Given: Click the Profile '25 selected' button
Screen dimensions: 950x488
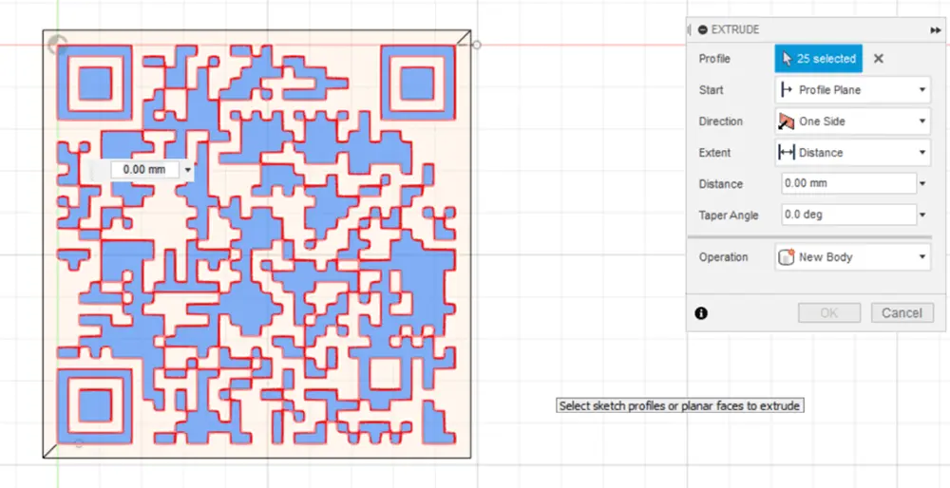Looking at the screenshot, I should click(818, 59).
